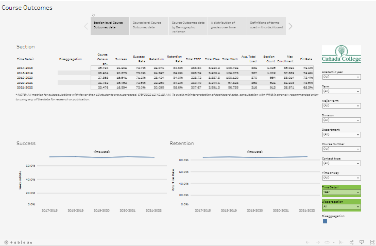Screen dimensions: 376x246
Task: Open the Term filter dropdown
Action: 341,91
